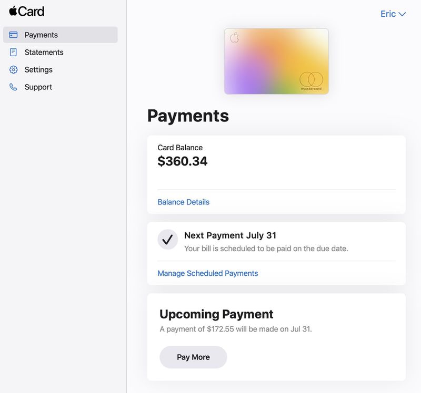Click the Statements document icon

(14, 52)
